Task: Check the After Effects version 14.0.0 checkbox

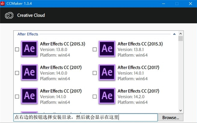Action: (17, 73)
